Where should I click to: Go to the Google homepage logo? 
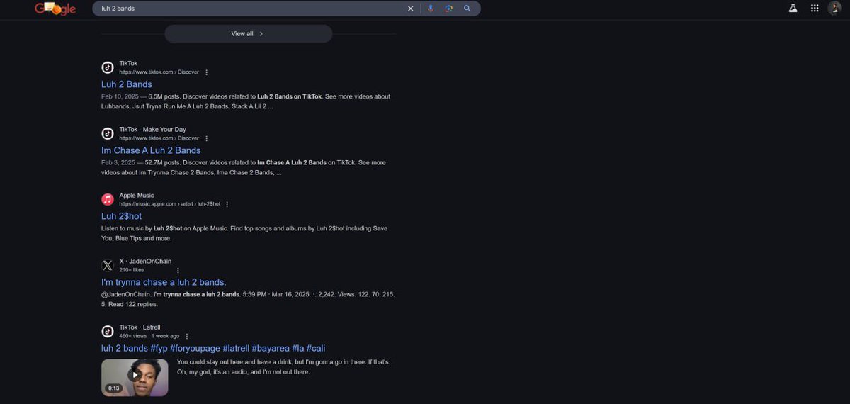55,9
